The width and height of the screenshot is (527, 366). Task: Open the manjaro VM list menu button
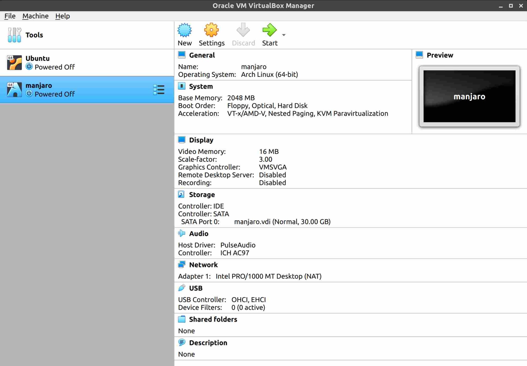point(159,90)
